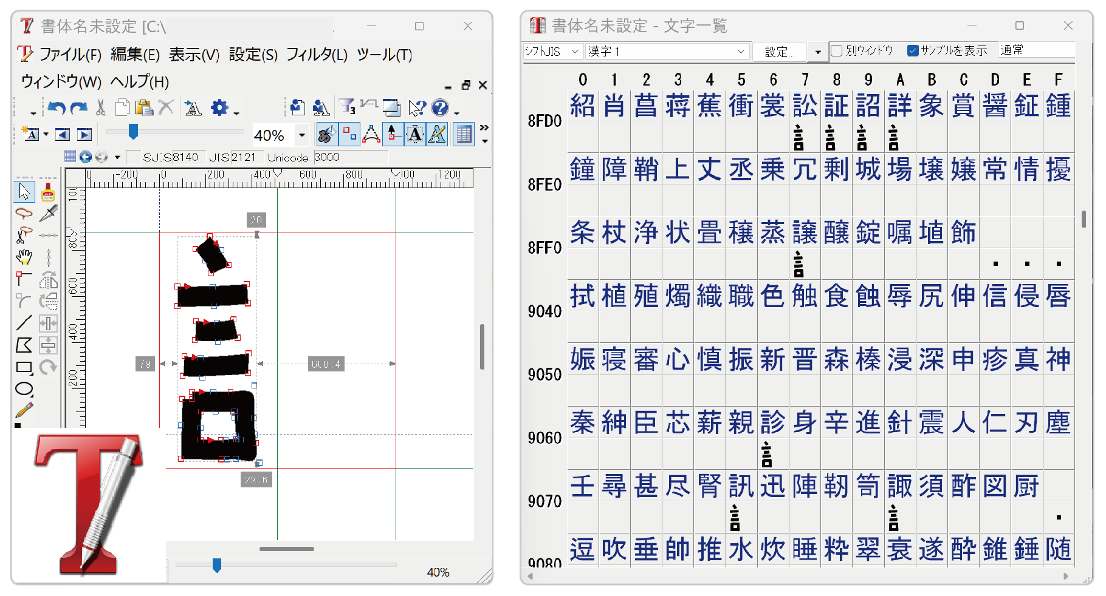The image size is (1106, 596).
Task: Open the 40% zoom level dropdown
Action: [302, 135]
